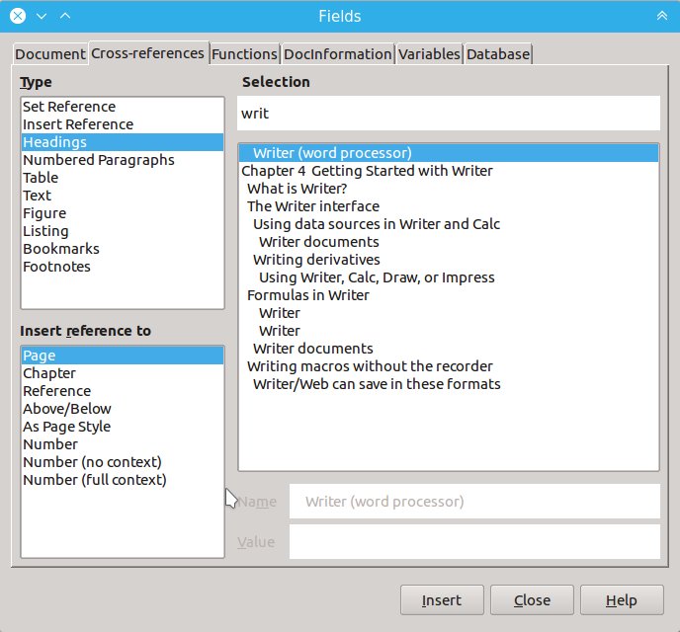
Task: Select 'Writing macros without the recorder'
Action: click(x=449, y=366)
